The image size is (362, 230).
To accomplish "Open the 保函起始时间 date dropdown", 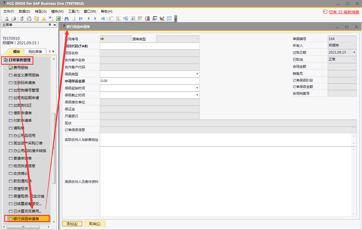I will (197, 88).
